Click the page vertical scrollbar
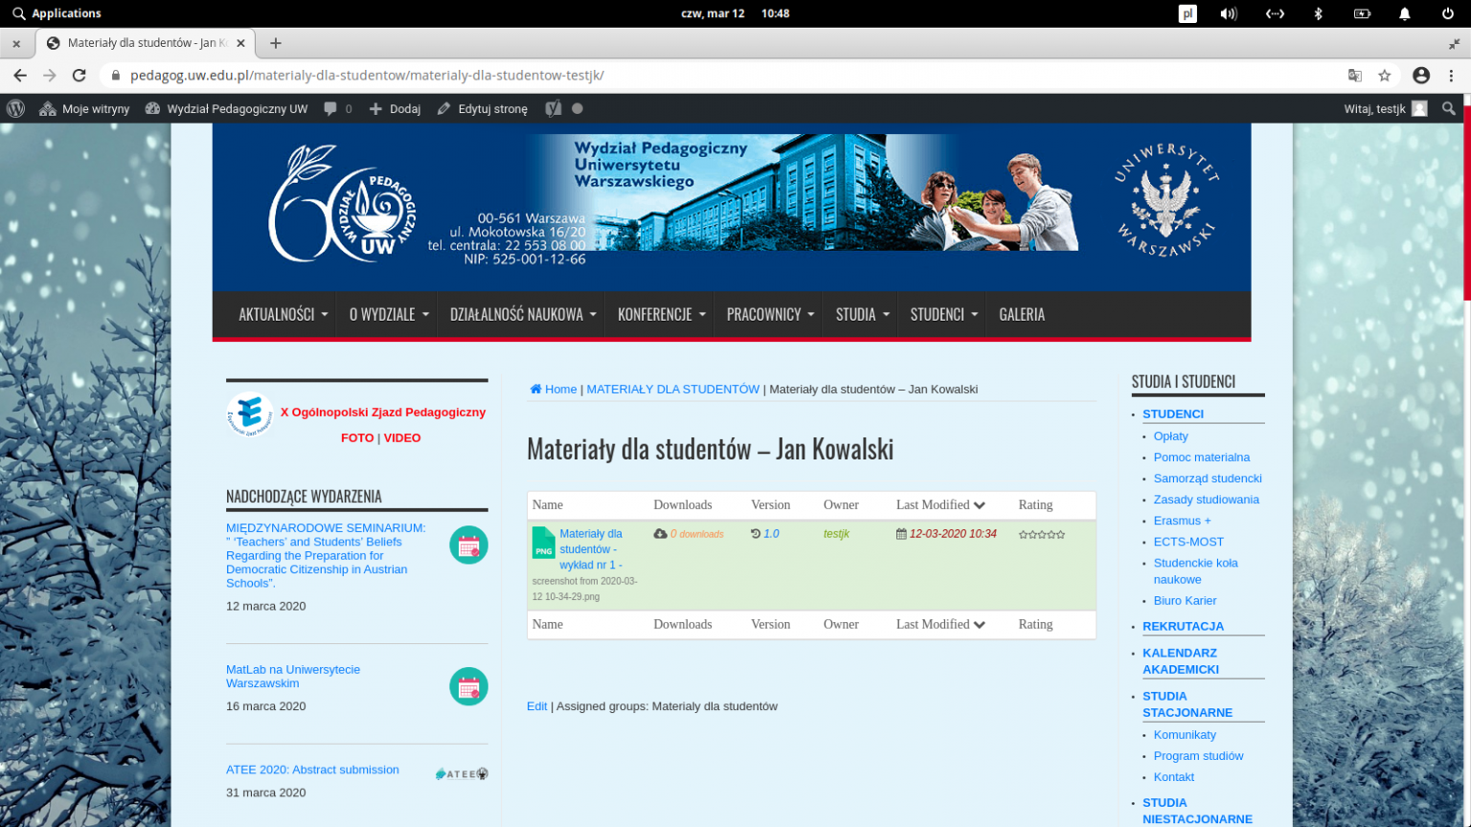Screen dimensions: 1471x827 [1467, 201]
